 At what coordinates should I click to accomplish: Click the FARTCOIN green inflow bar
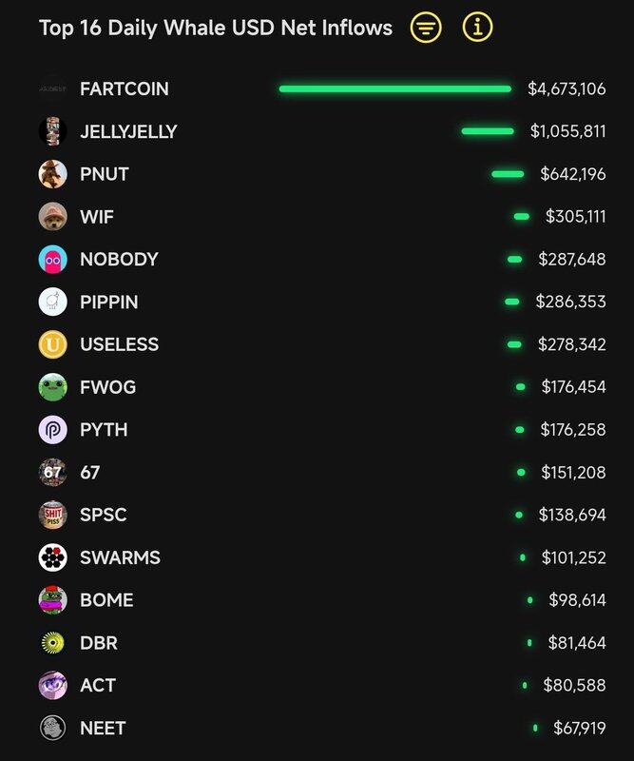click(x=394, y=89)
